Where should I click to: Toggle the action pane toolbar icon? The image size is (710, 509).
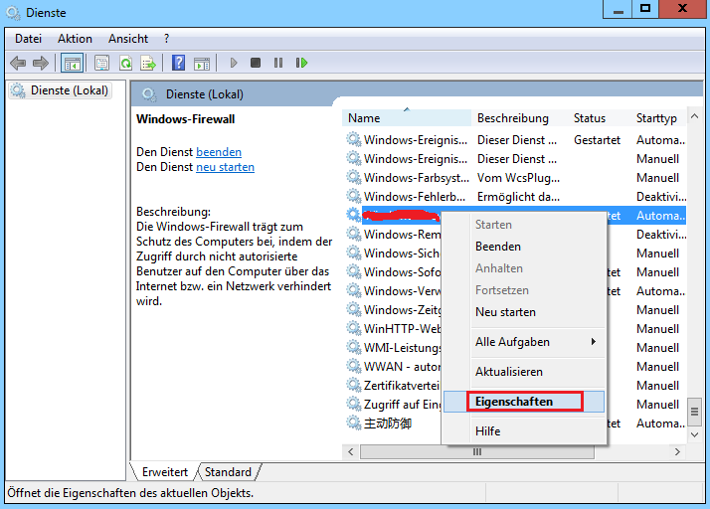[x=202, y=63]
